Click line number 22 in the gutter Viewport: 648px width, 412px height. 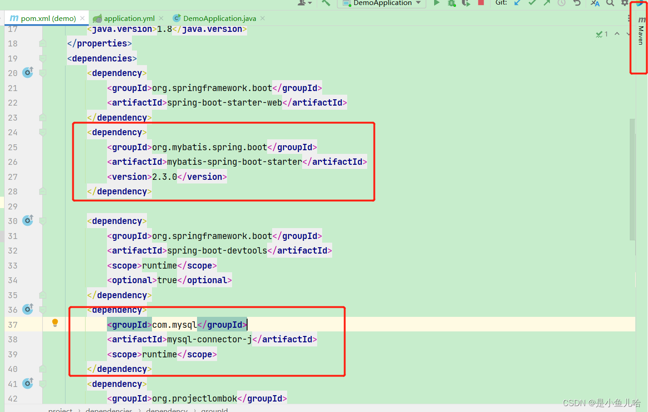coord(13,103)
